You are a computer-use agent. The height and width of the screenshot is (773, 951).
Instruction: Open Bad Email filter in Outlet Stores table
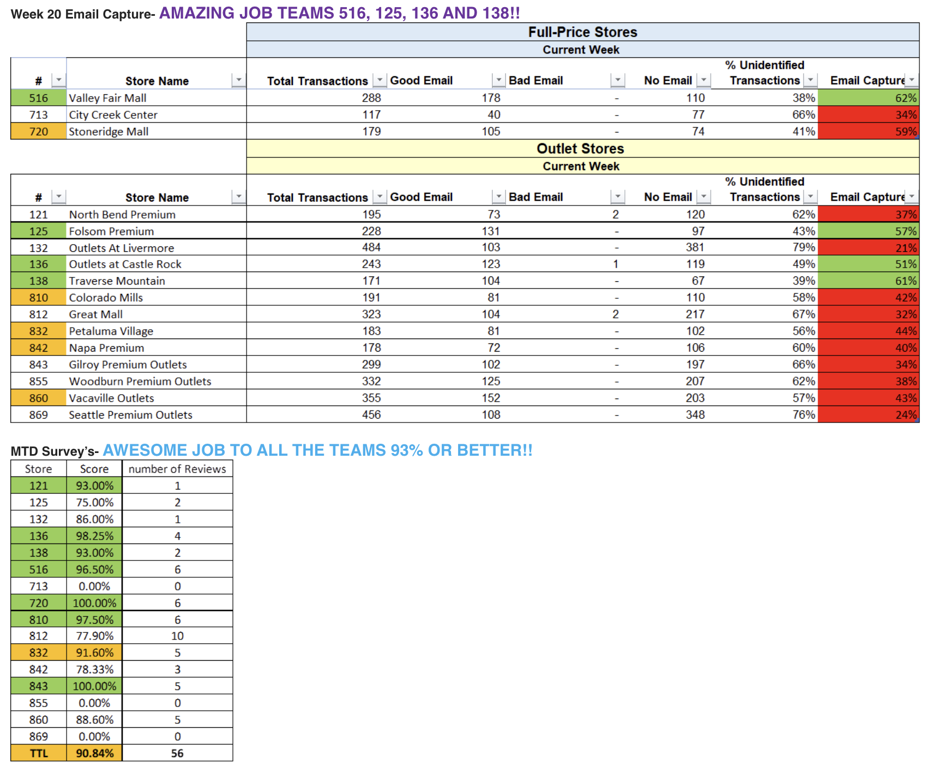(x=617, y=197)
